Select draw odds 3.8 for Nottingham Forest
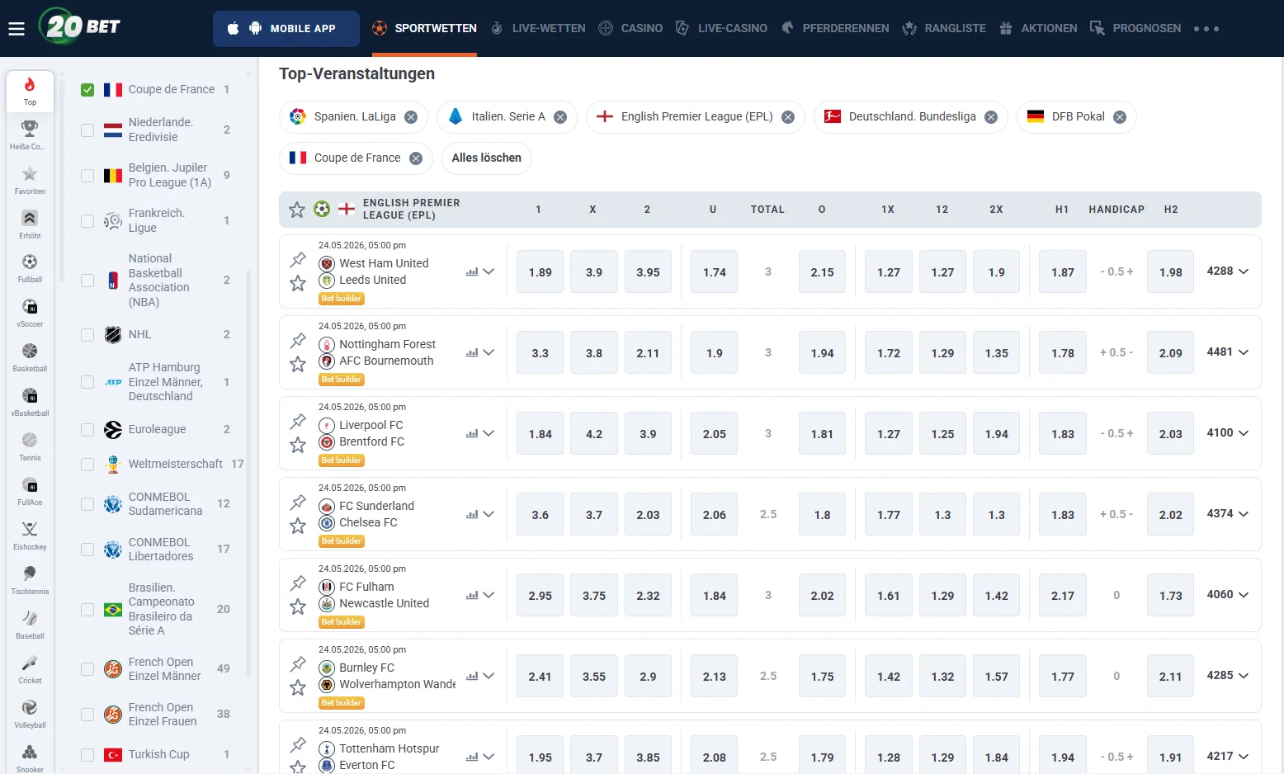 coord(594,353)
